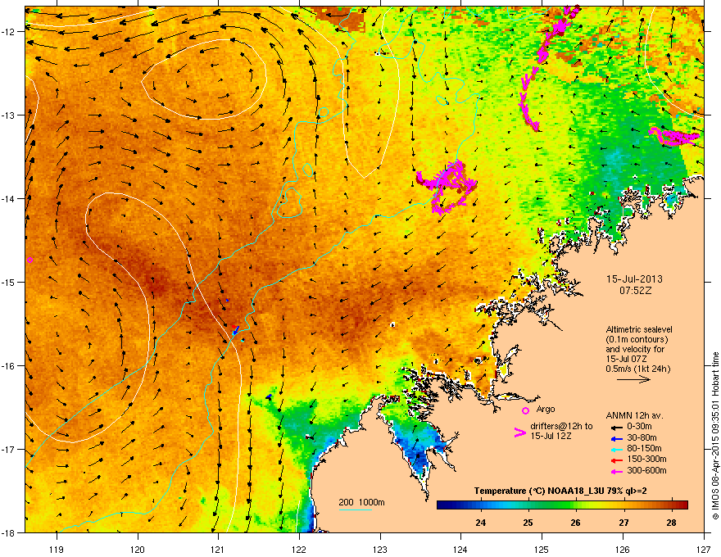
Task: Click colorbar tick label 24
Action: 480,523
